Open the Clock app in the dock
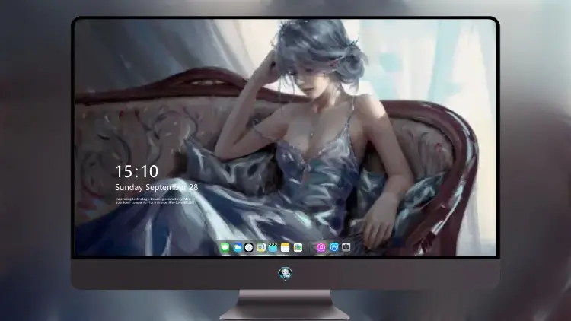Screen dimensions: 571x321 point(249,248)
